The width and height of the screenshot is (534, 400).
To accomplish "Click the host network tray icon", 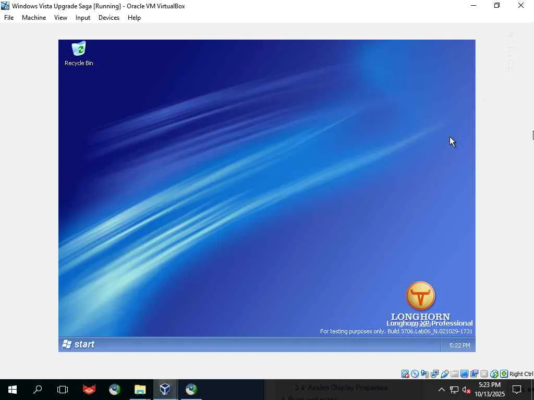I will [x=454, y=390].
